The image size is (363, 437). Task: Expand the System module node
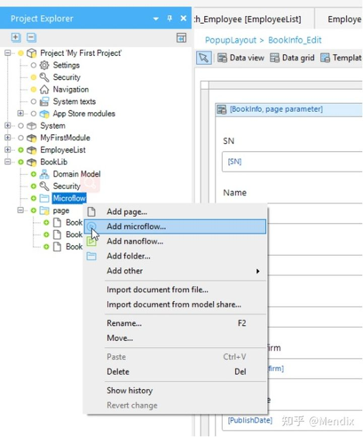tap(8, 126)
